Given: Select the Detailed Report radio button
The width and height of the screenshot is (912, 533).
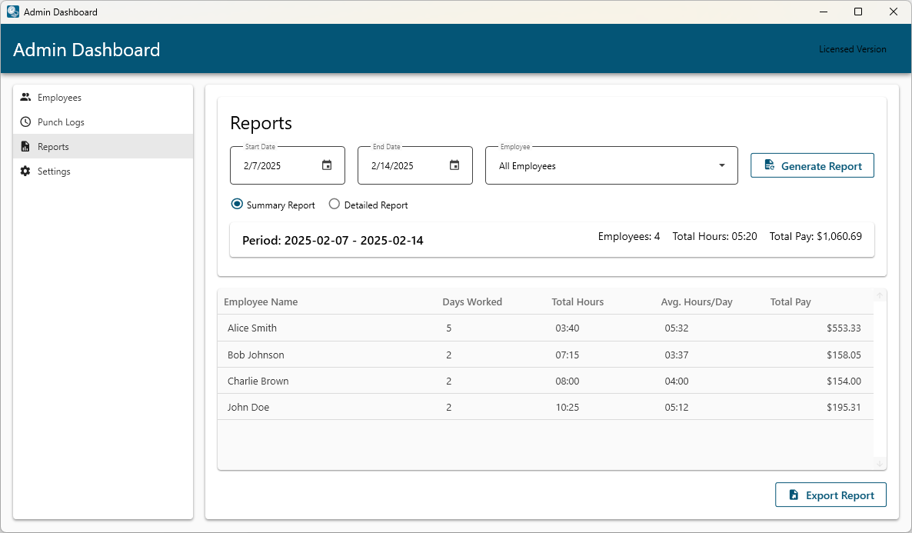Looking at the screenshot, I should coord(335,204).
